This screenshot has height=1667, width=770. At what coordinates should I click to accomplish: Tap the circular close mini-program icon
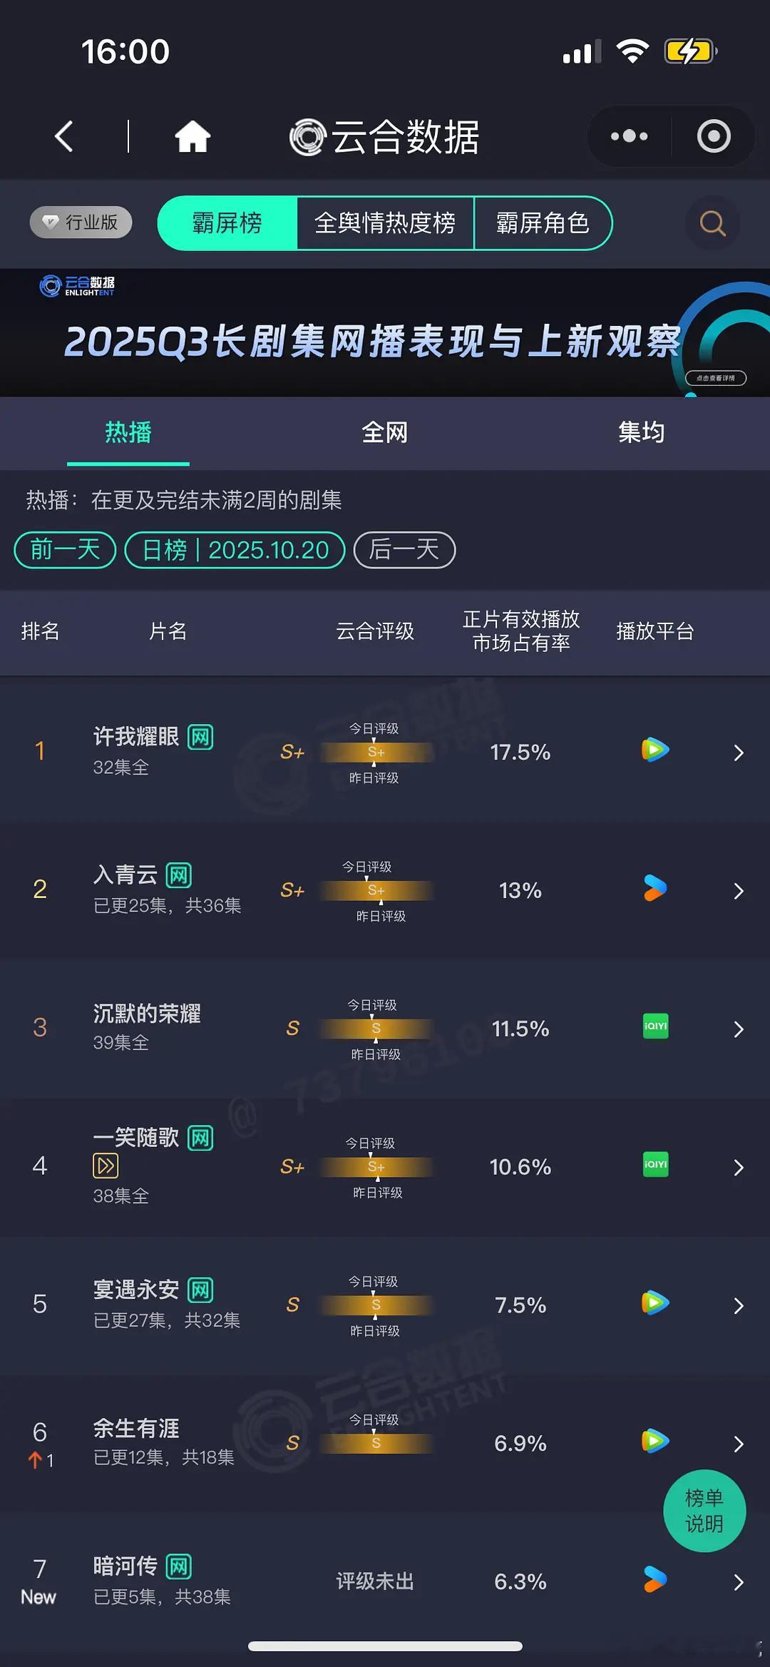click(714, 136)
